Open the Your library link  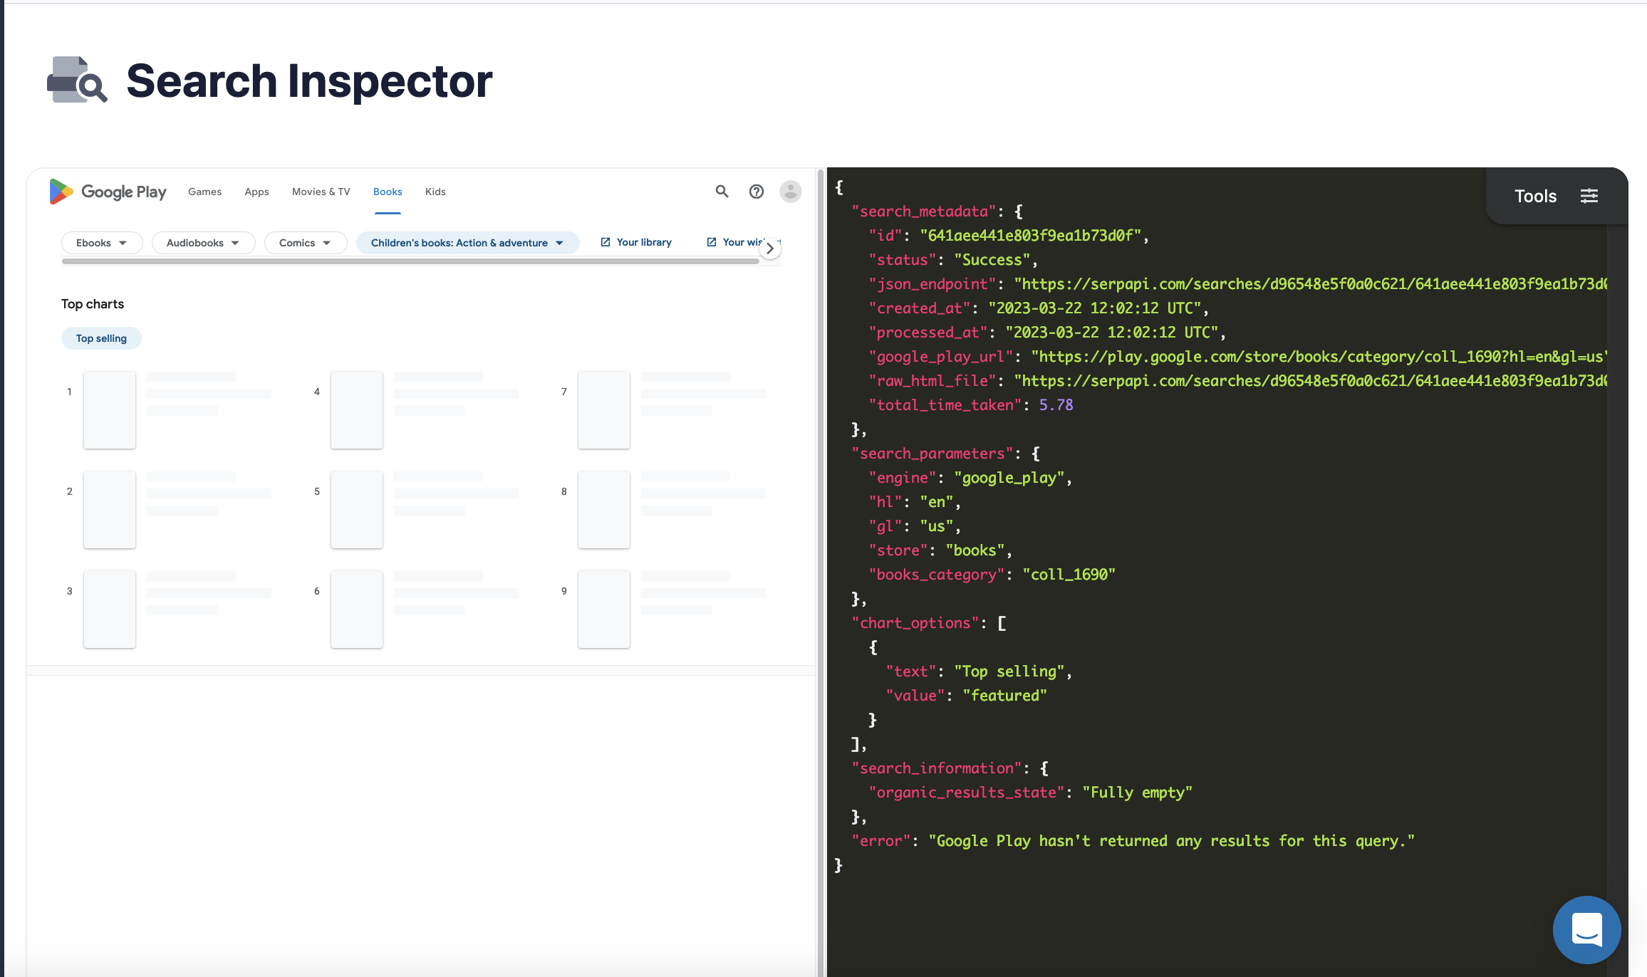tap(642, 241)
